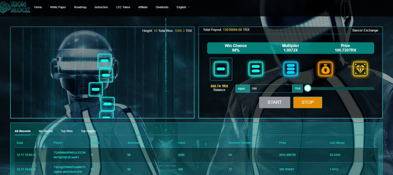
Task: Click the Prize 100.720TRX value
Action: coord(345,50)
